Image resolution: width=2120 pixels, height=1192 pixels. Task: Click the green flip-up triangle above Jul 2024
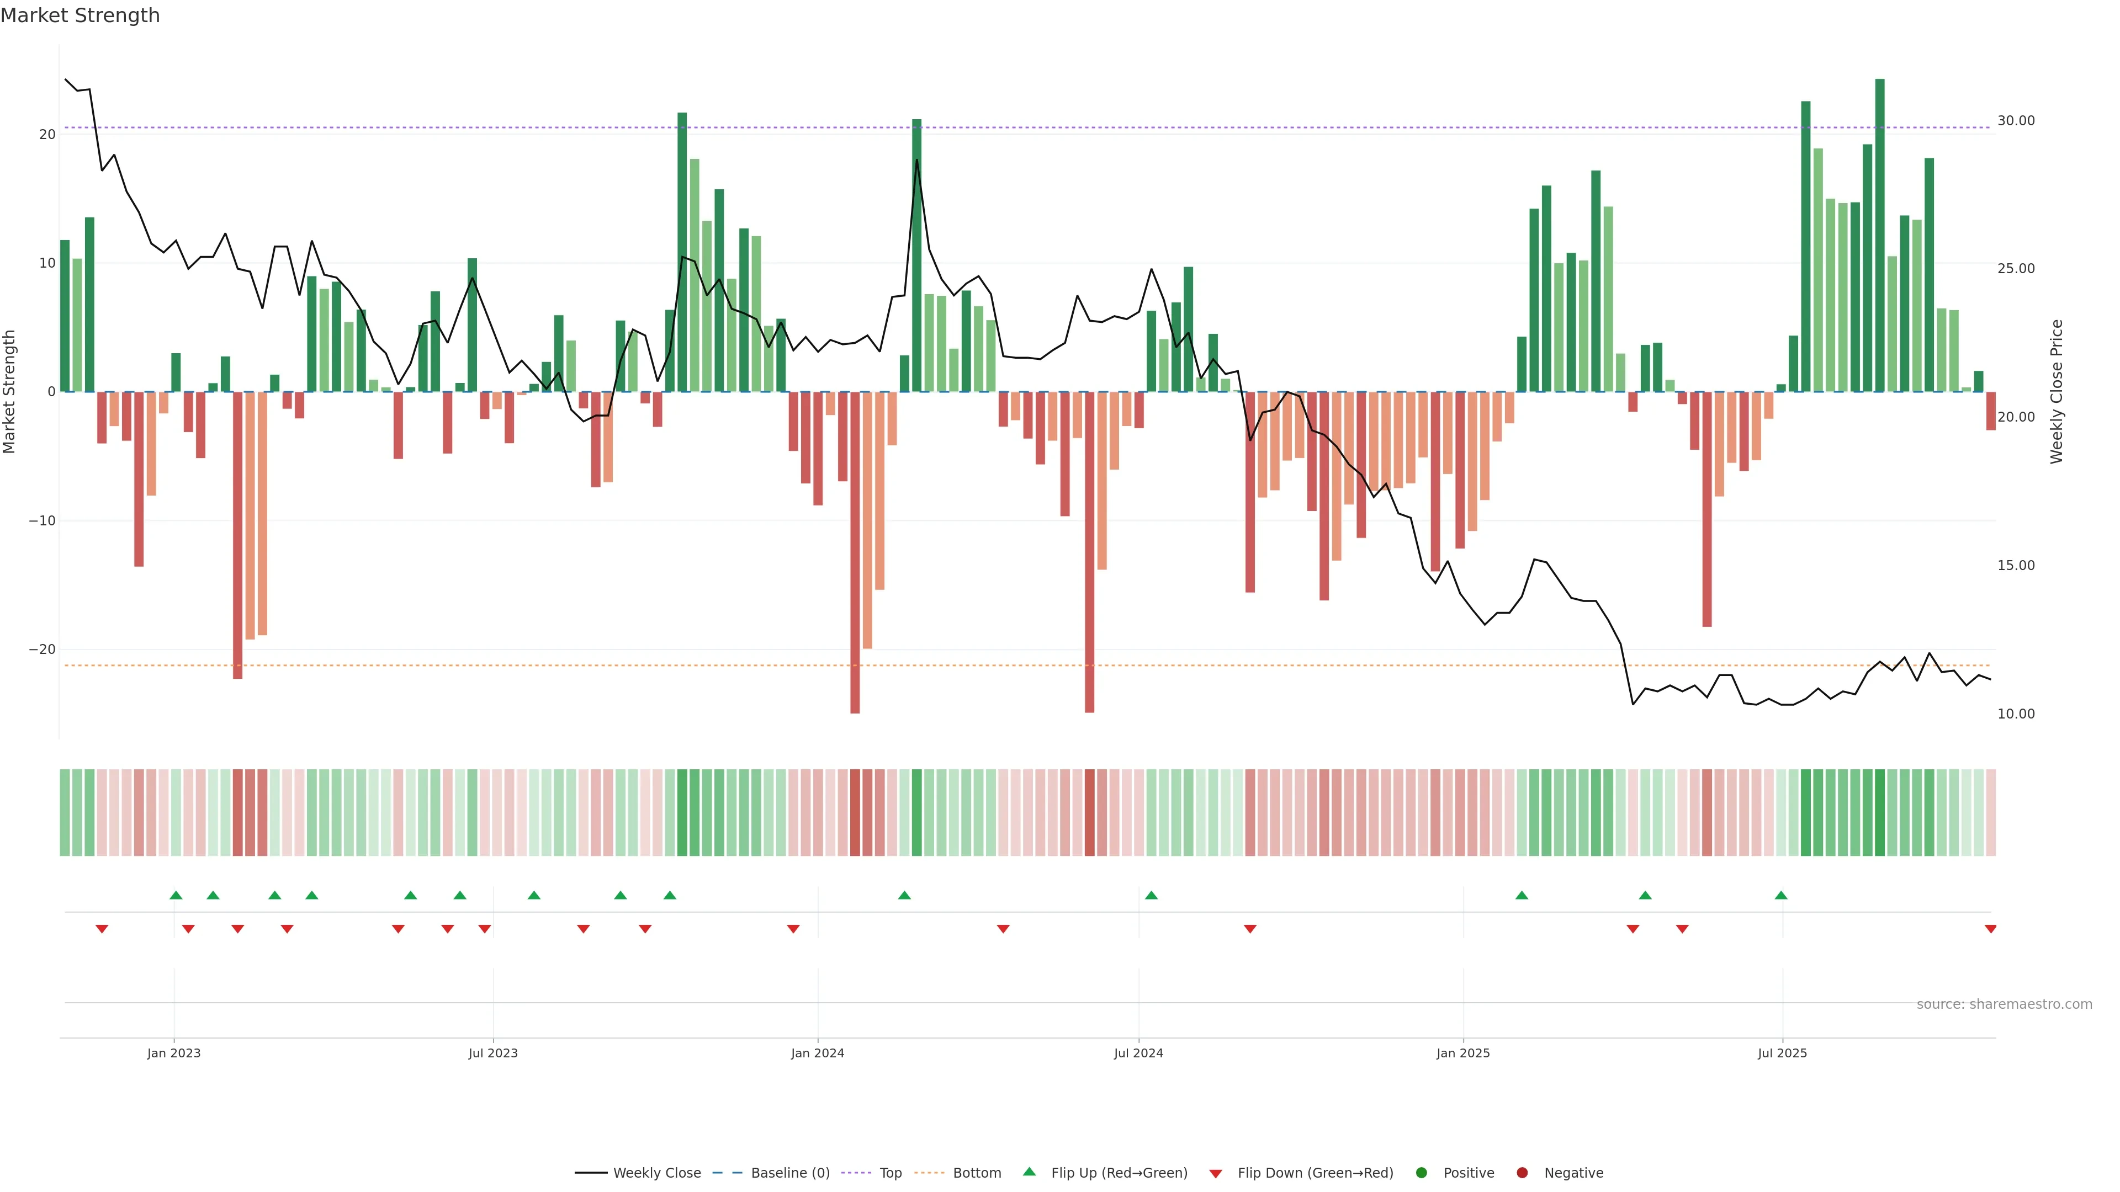pyautogui.click(x=1151, y=895)
